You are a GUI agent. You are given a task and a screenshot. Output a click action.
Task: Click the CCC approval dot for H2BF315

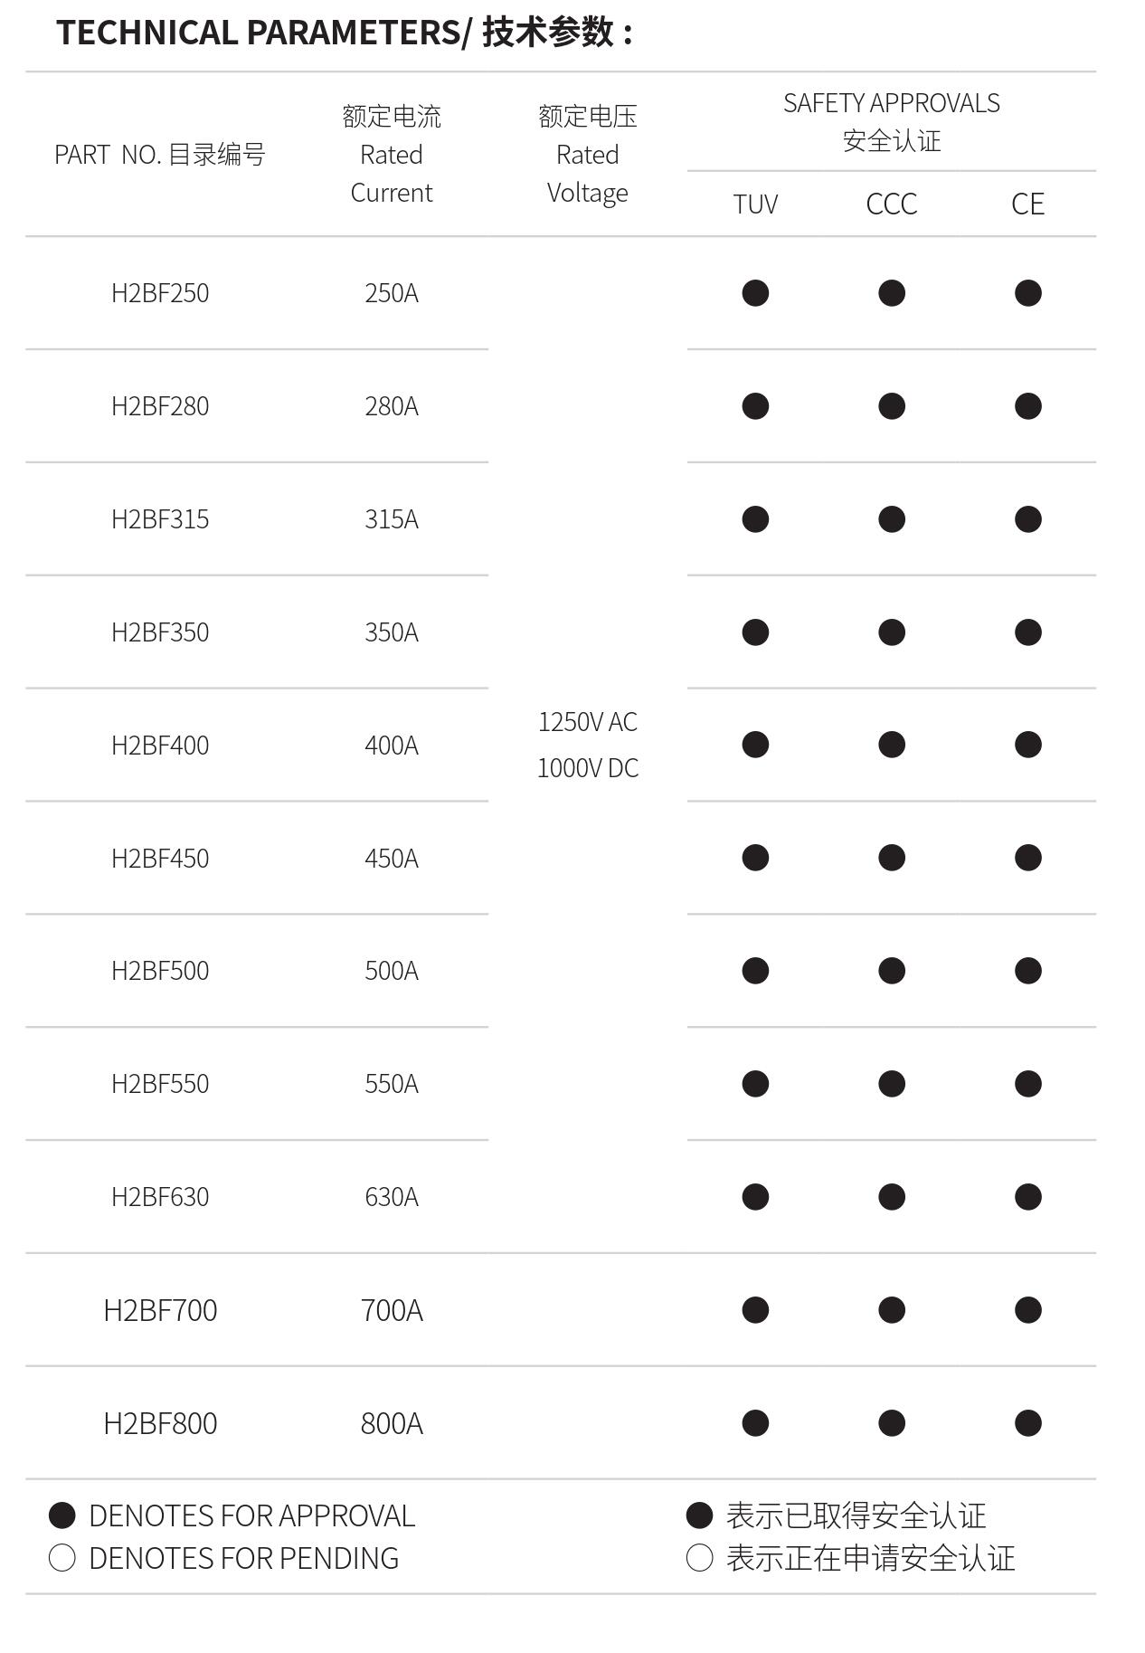coord(892,519)
